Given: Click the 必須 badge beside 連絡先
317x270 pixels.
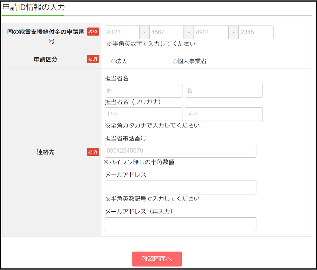Looking at the screenshot, I should point(93,152).
